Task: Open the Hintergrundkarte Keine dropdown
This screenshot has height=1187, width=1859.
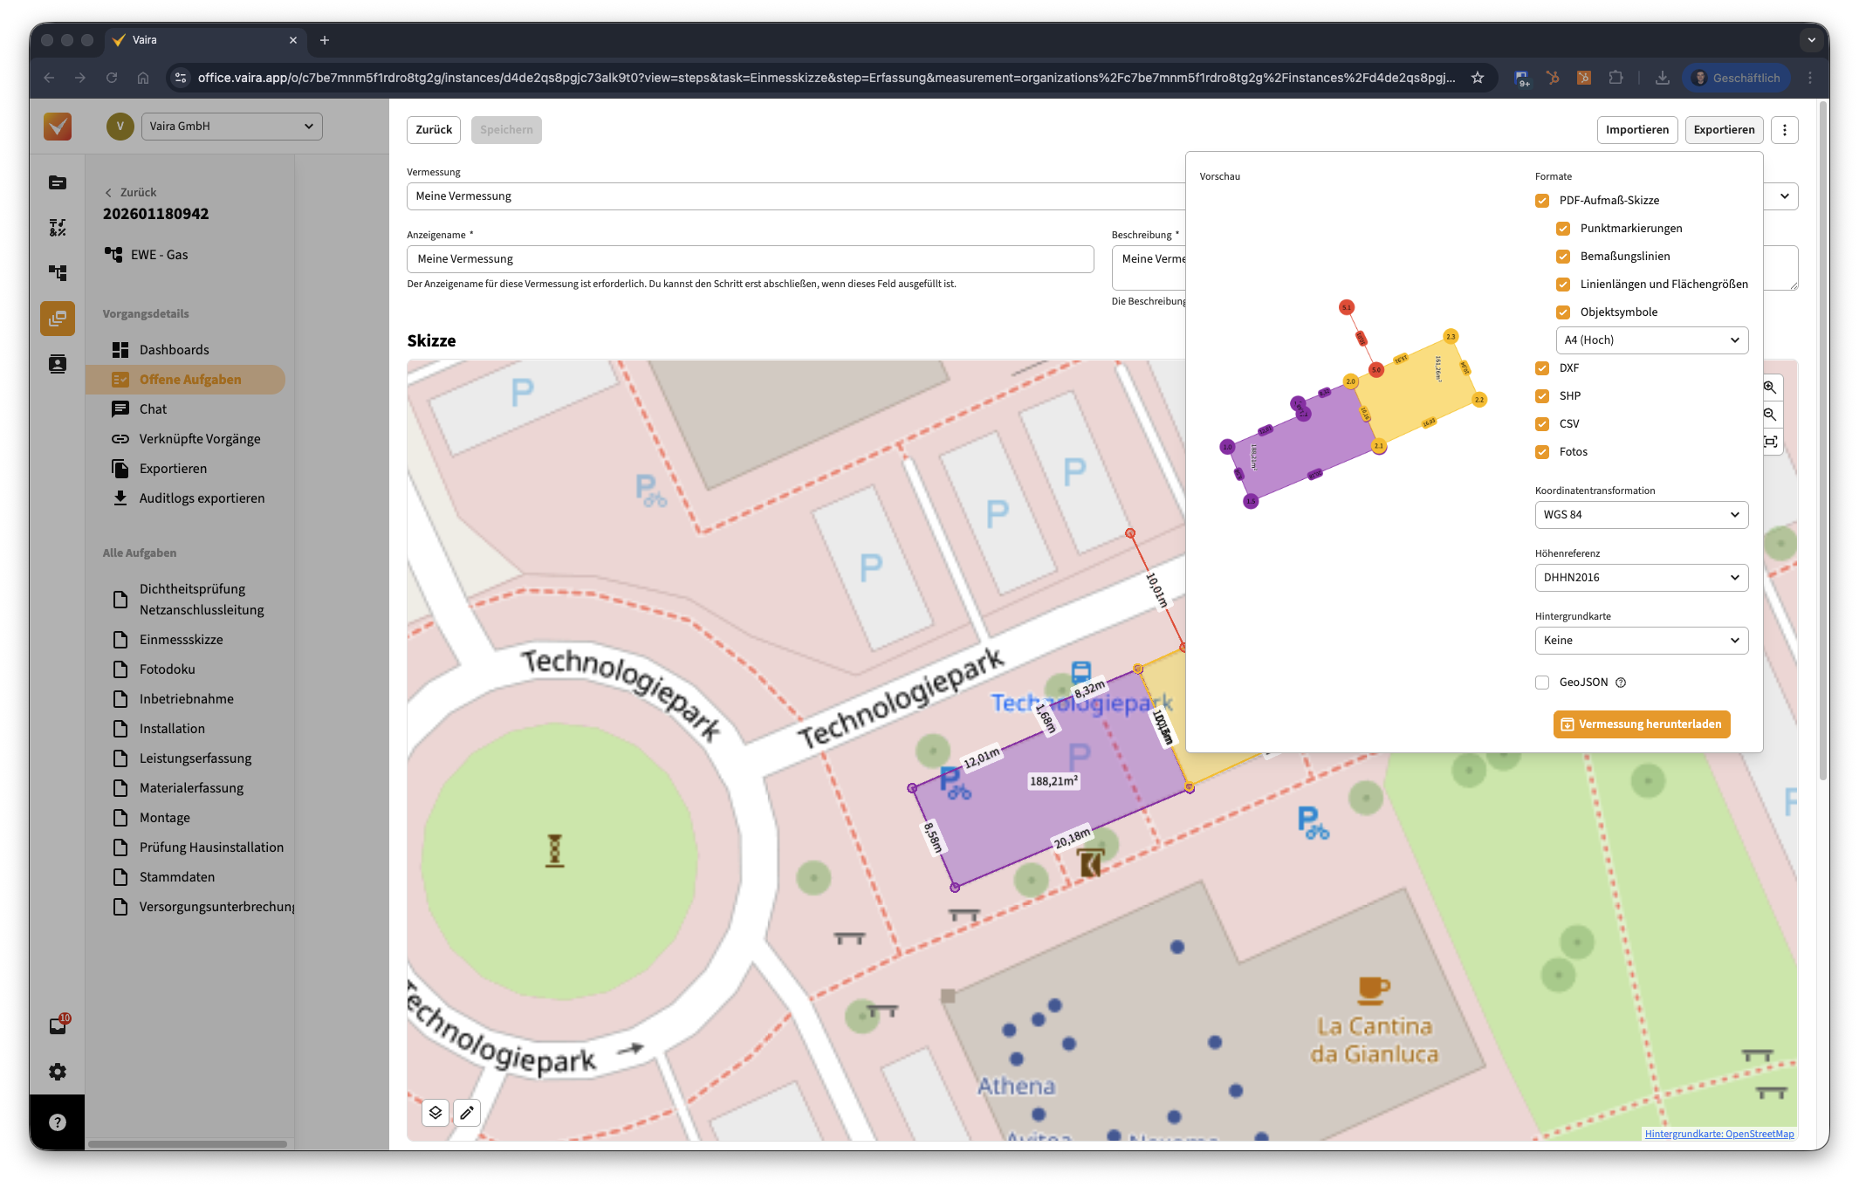Action: [1641, 641]
